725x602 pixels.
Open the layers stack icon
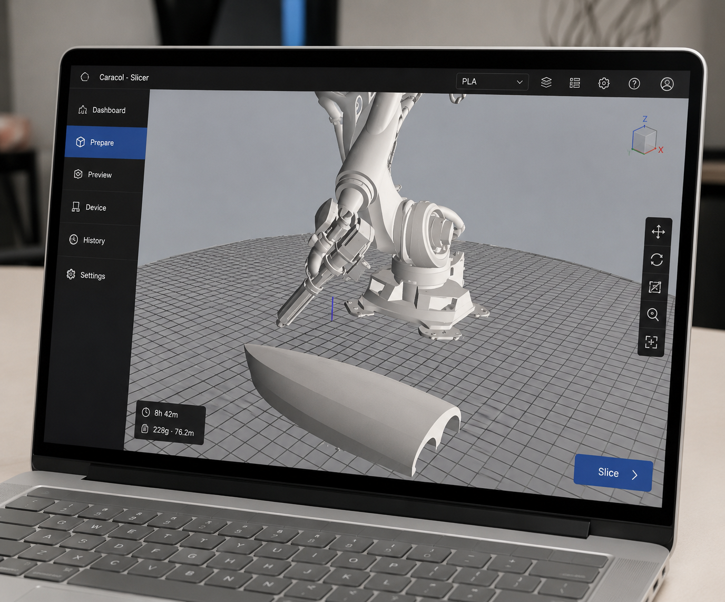[x=546, y=82]
